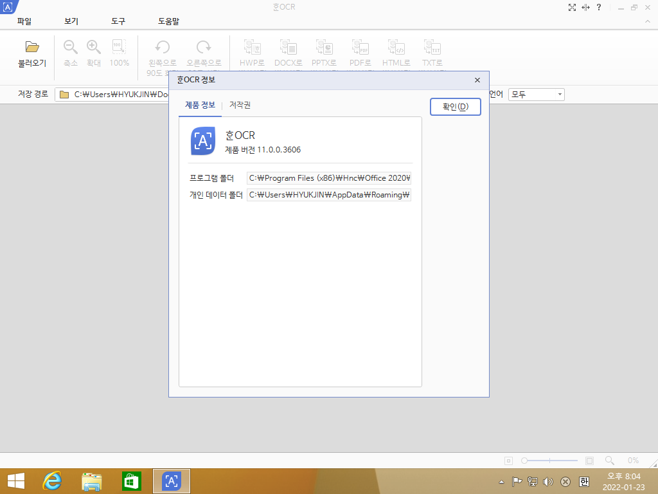Launch Internet Explorer from taskbar

53,481
